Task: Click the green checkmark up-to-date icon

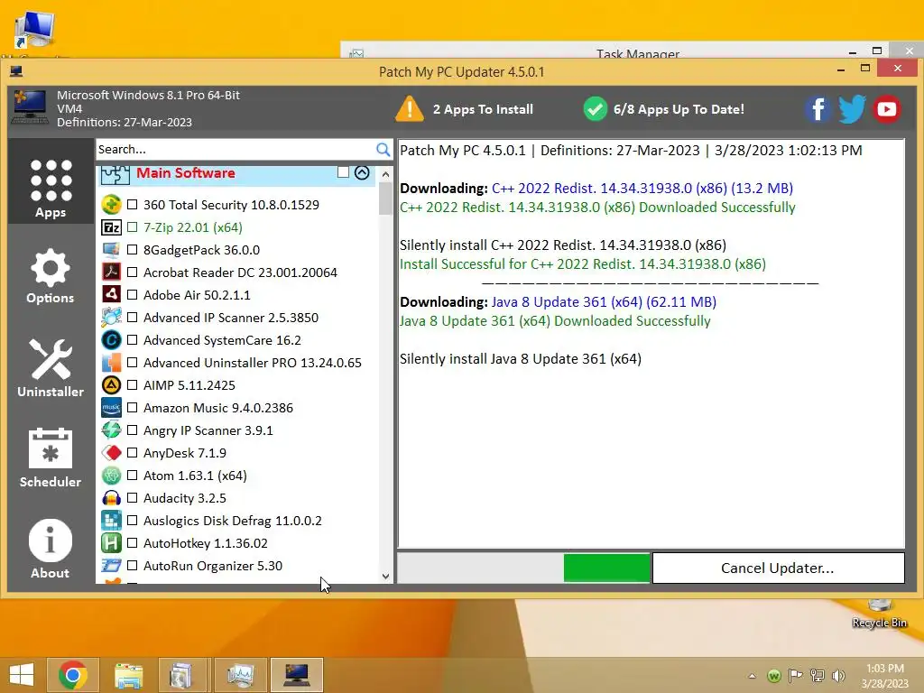Action: point(596,109)
